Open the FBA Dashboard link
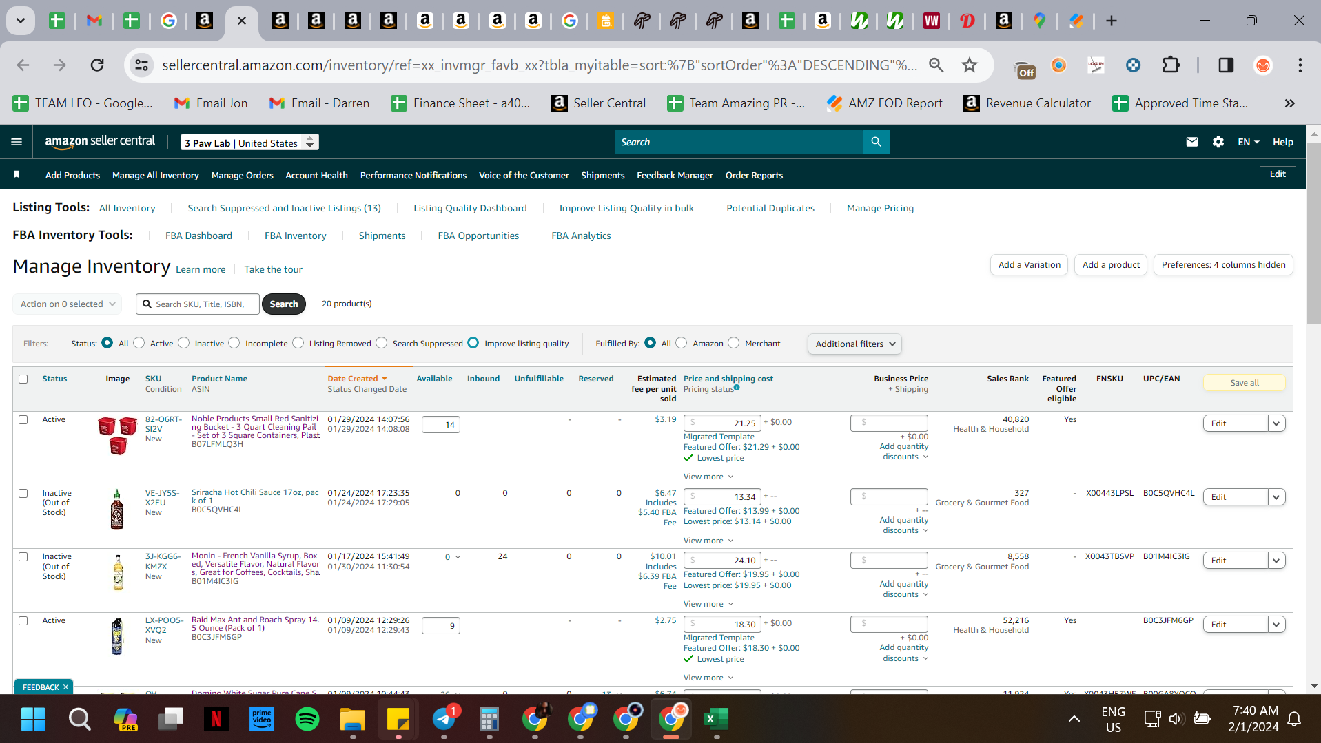Image resolution: width=1321 pixels, height=743 pixels. [x=198, y=236]
